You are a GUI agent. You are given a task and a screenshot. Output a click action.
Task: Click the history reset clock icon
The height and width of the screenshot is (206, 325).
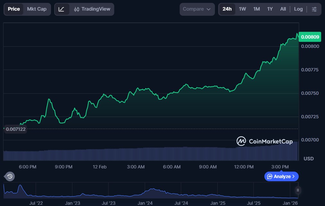(x=10, y=176)
